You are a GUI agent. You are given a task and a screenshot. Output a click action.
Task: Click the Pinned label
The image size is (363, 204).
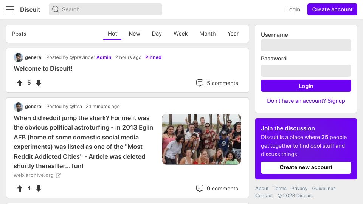153,57
